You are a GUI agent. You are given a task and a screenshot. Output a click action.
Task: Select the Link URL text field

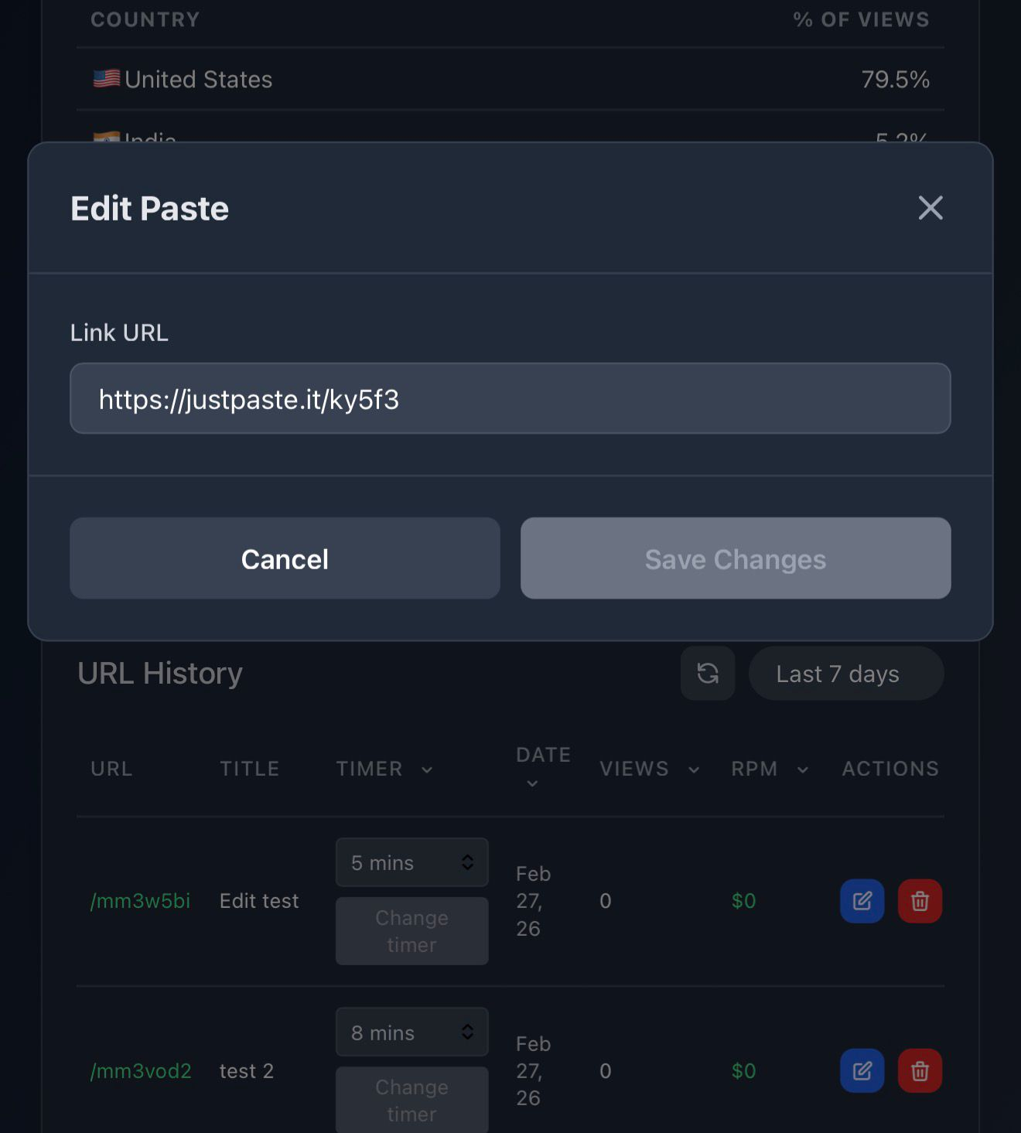[x=510, y=398]
